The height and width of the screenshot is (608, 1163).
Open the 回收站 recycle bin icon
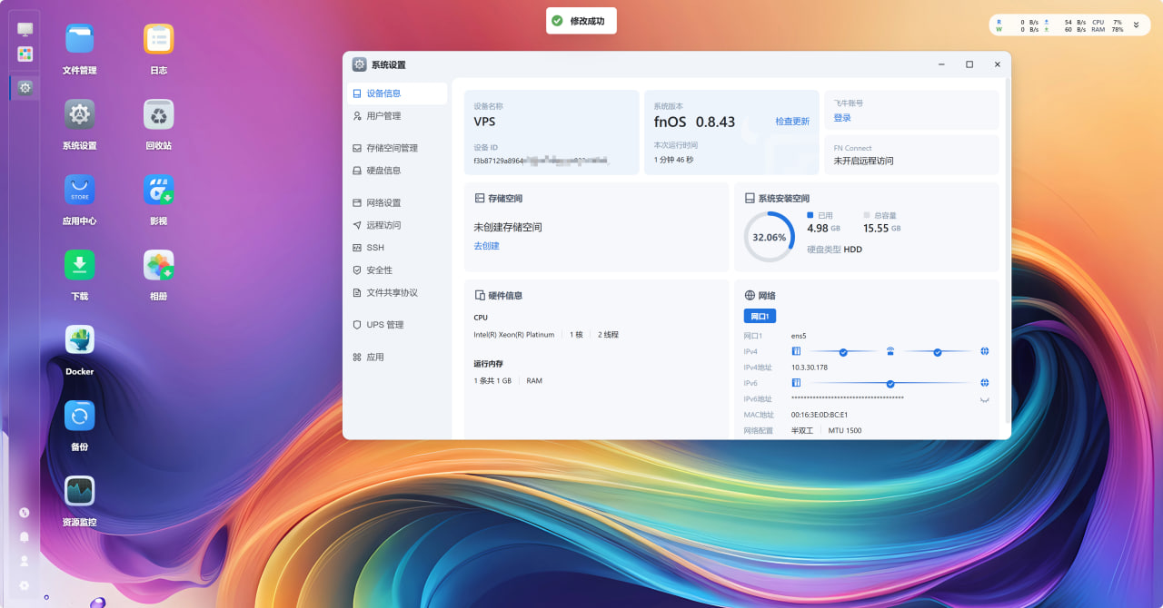tap(159, 114)
